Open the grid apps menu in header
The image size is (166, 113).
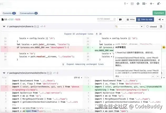(144, 4)
